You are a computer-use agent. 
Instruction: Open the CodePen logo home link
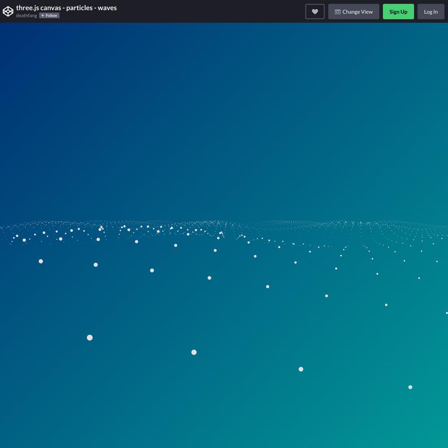pos(8,12)
